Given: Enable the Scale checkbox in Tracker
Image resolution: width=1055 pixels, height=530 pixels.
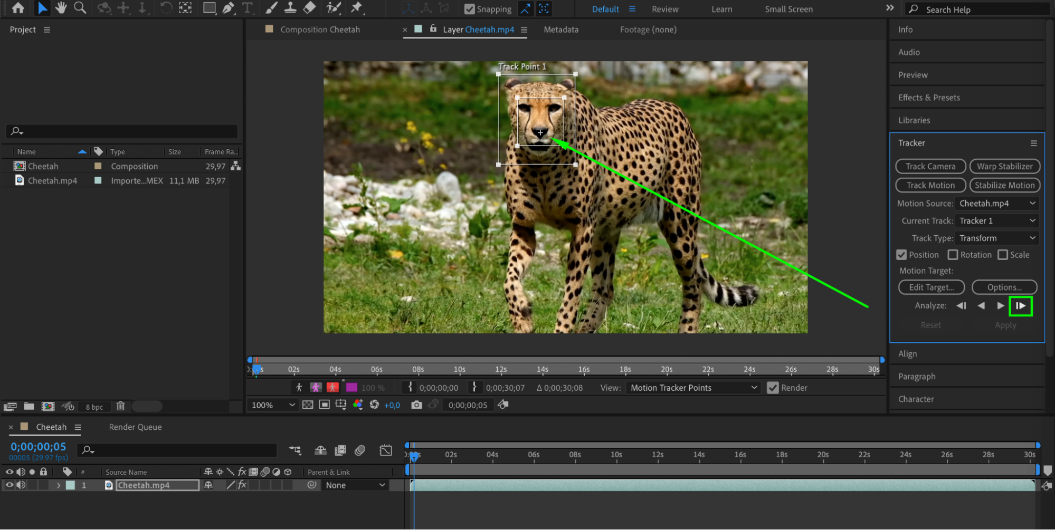Looking at the screenshot, I should pos(1003,255).
